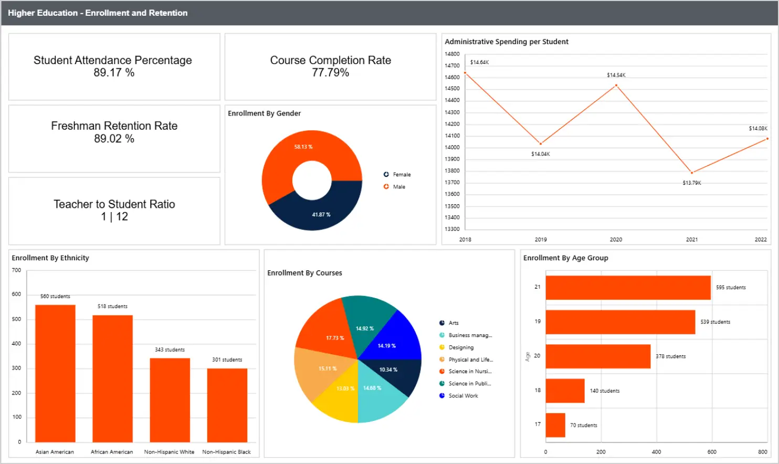Click the Designing legend marker
This screenshot has height=464, width=779.
(442, 347)
